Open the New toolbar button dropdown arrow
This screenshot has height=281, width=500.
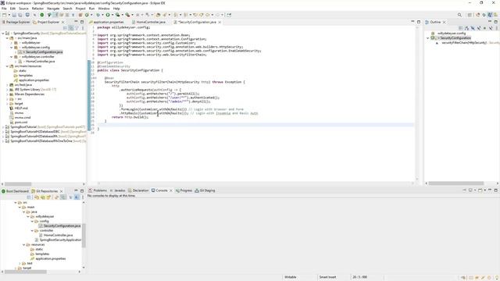click(9, 15)
